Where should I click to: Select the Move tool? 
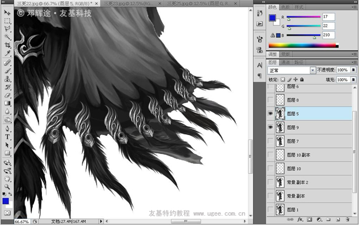coord(7,12)
